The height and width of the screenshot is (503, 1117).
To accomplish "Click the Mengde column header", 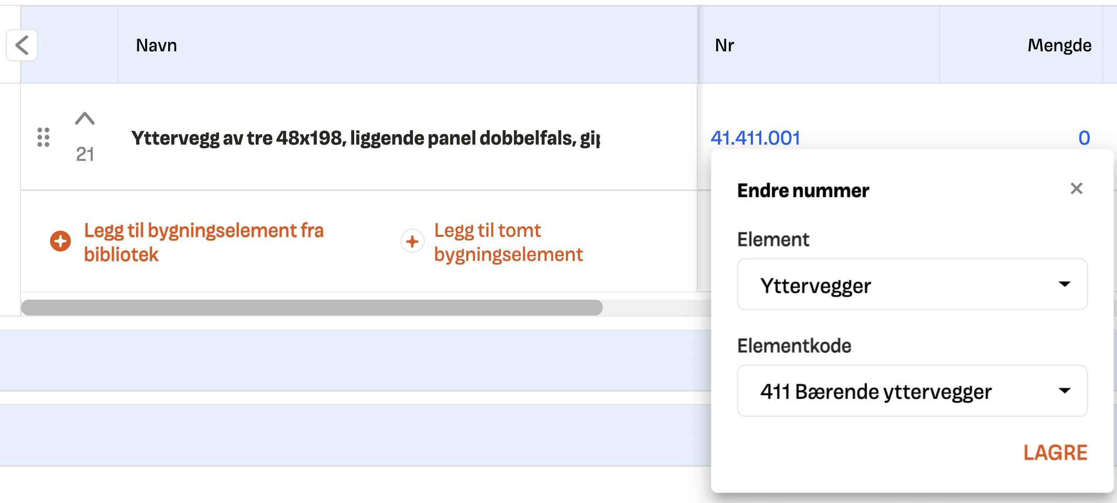I will [1059, 46].
